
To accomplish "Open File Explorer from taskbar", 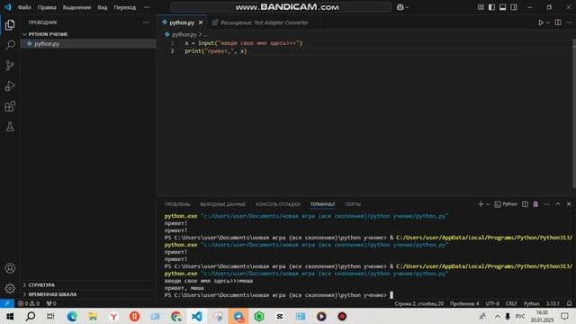I will click(x=93, y=316).
